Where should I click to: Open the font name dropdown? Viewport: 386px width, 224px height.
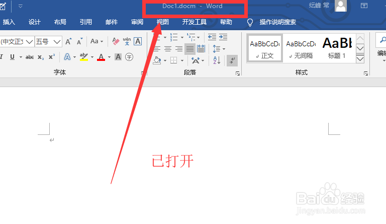[x=29, y=42]
